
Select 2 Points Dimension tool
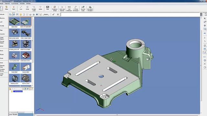[x=76, y=9]
